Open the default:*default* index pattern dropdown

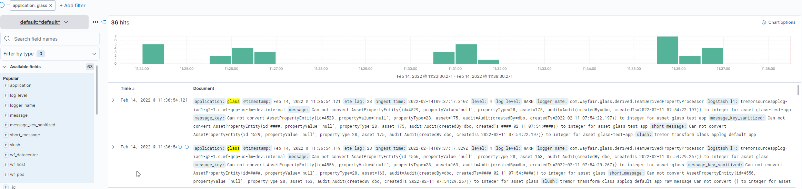[44, 22]
